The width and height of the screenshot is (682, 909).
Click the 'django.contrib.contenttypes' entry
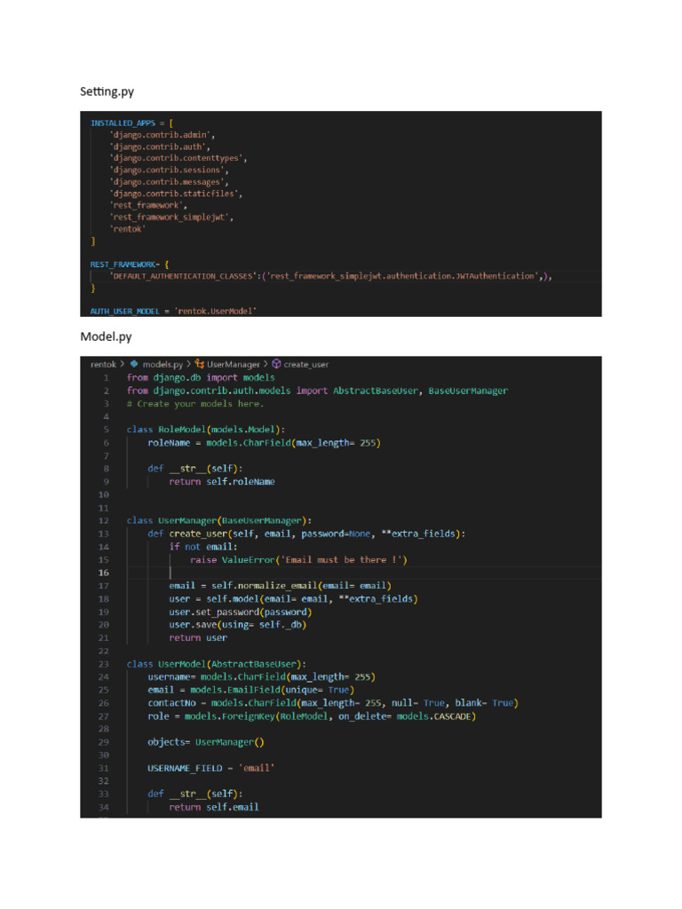(177, 158)
